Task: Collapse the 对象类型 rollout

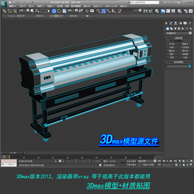Action: click(178, 38)
